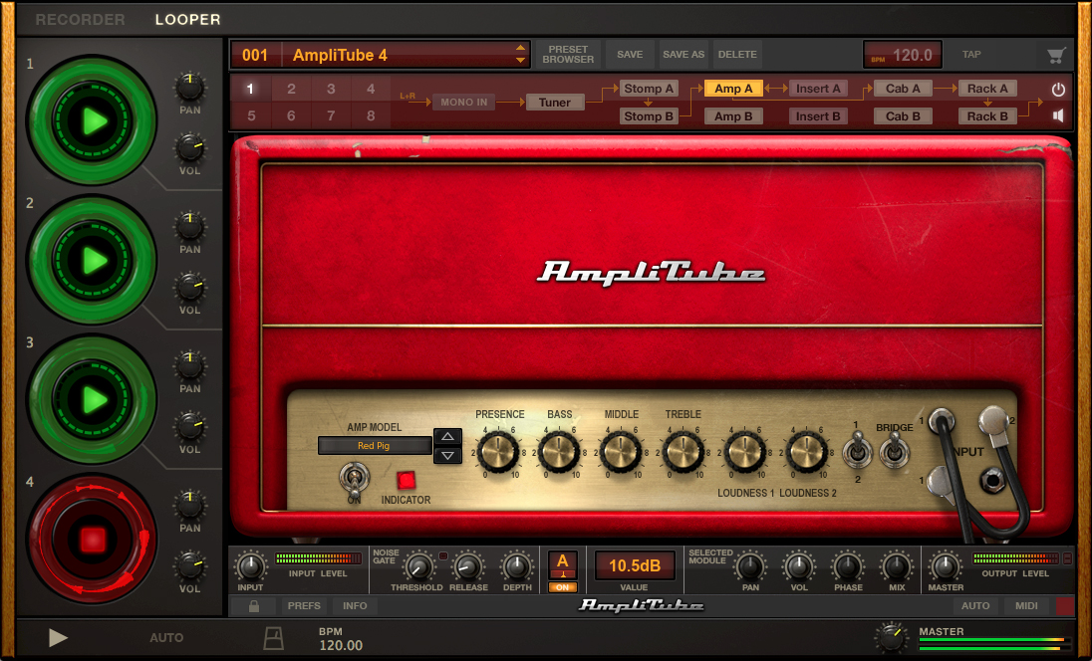Open the PRESET BROWSER
This screenshot has width=1092, height=661.
(x=568, y=55)
